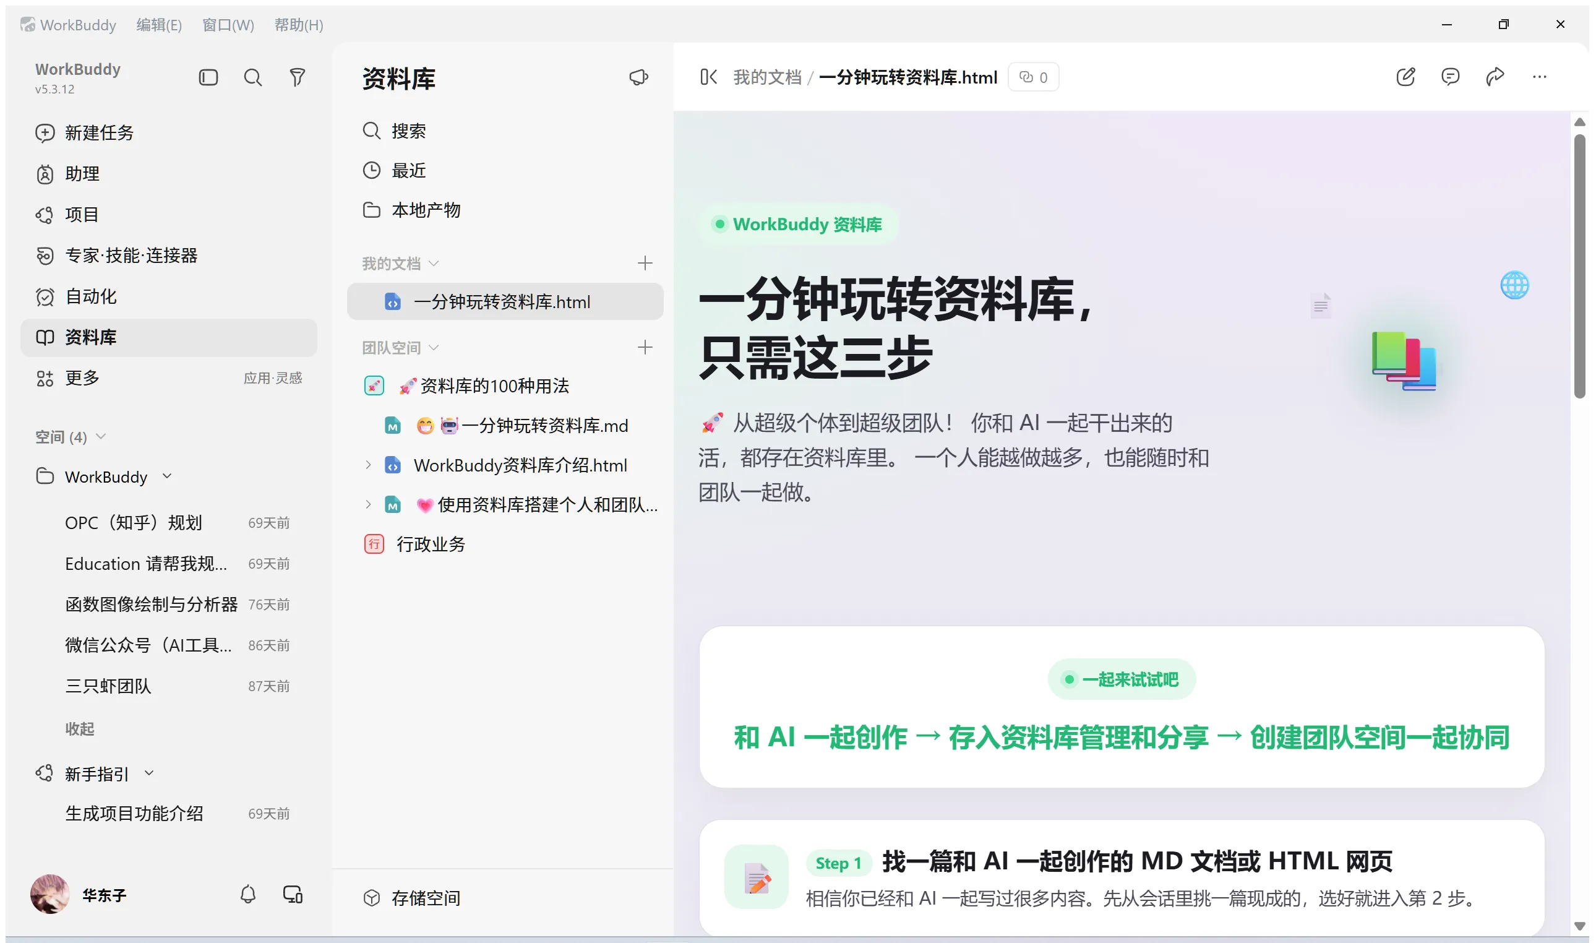Click the red 行政业务 space icon
Screen dimensions: 1596x943
click(x=374, y=544)
